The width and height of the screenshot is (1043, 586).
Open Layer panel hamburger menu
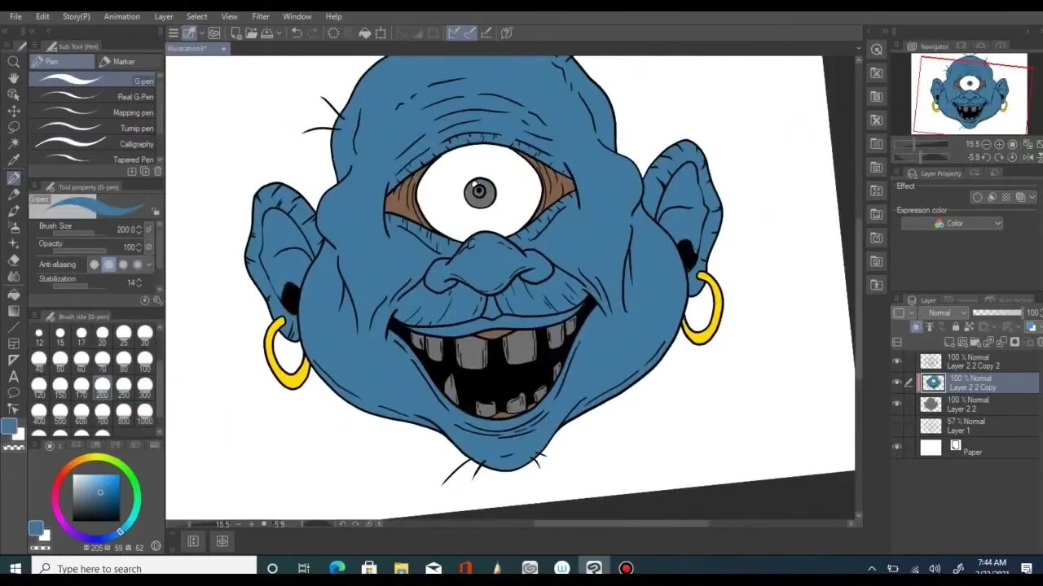[x=896, y=300]
